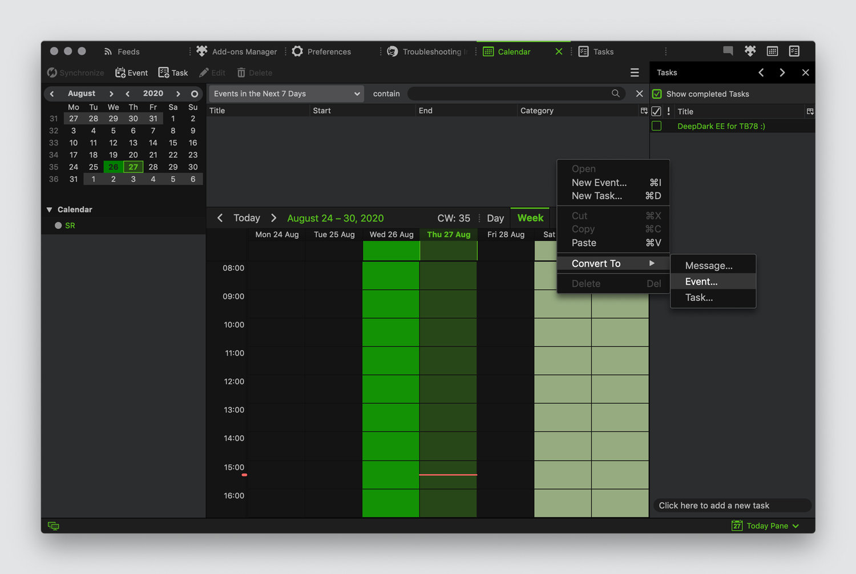Close the Calendar tab
Viewport: 856px width, 574px height.
(559, 51)
